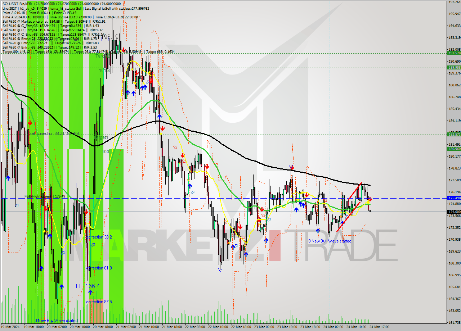Click the 'Target 685: 0.1634' text
461x331 pixels.
click(x=160, y=51)
